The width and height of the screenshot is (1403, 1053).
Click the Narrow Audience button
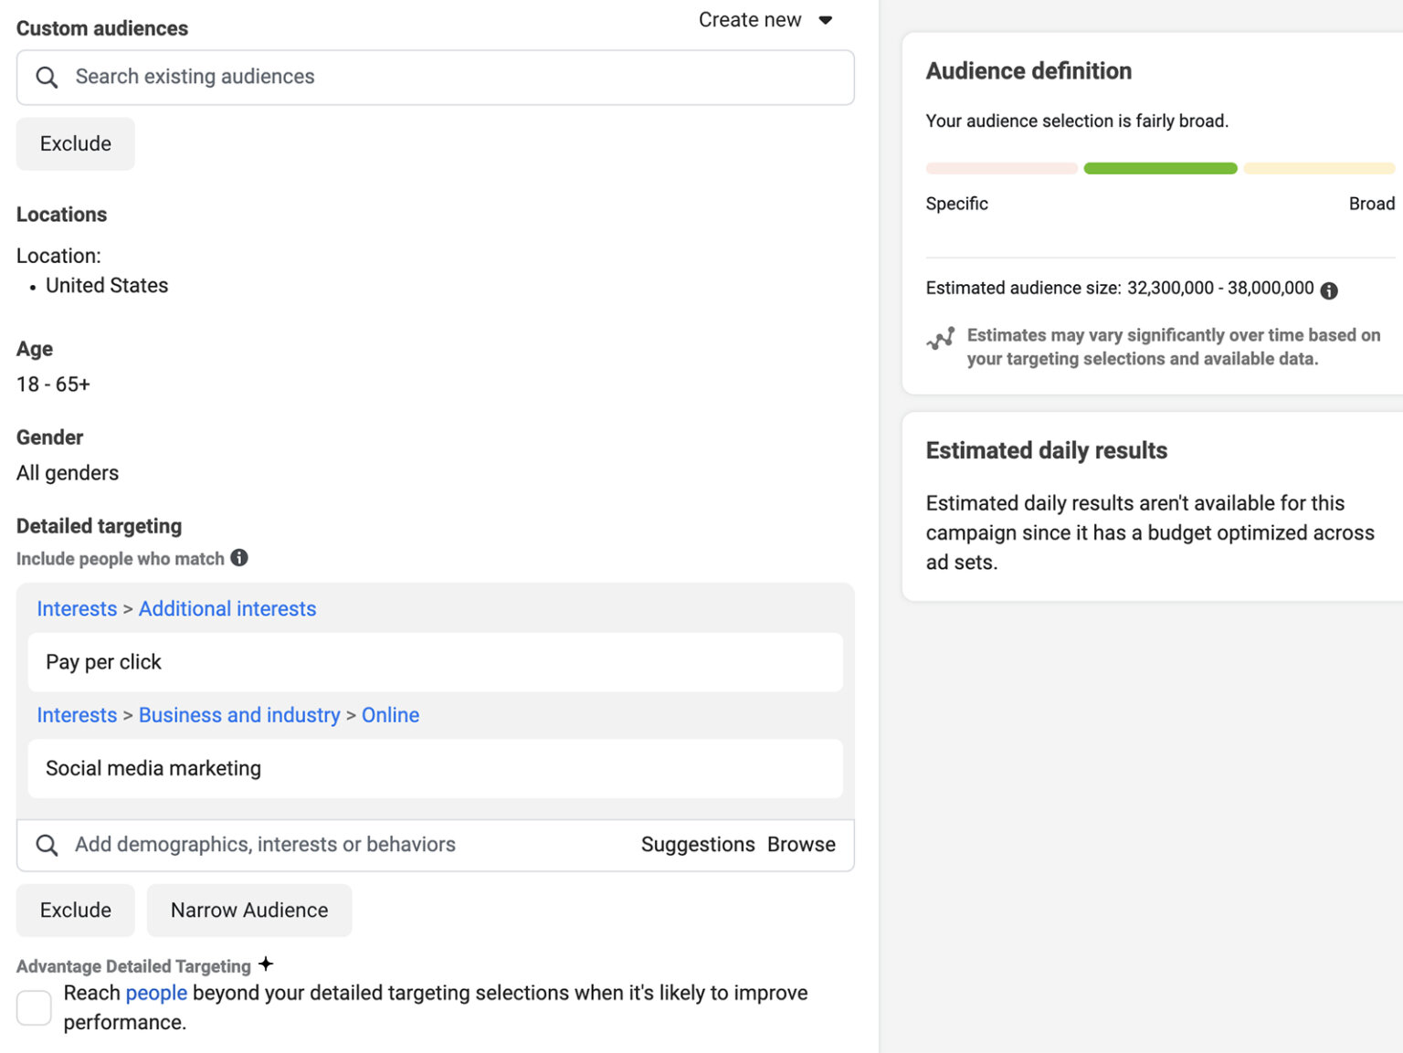pos(249,911)
